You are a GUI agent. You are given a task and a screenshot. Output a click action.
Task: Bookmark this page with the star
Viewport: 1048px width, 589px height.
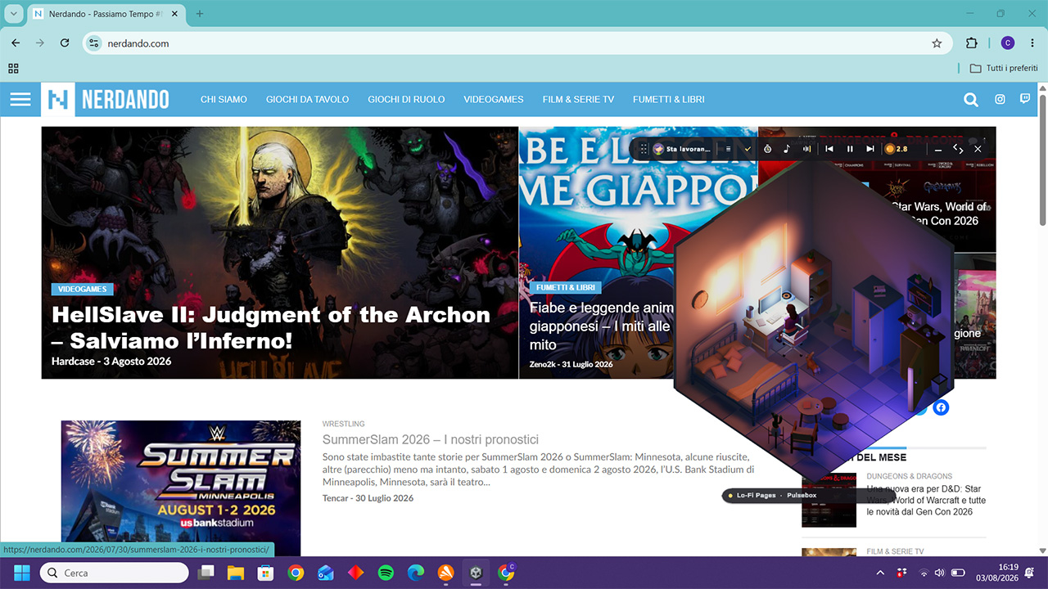tap(937, 43)
